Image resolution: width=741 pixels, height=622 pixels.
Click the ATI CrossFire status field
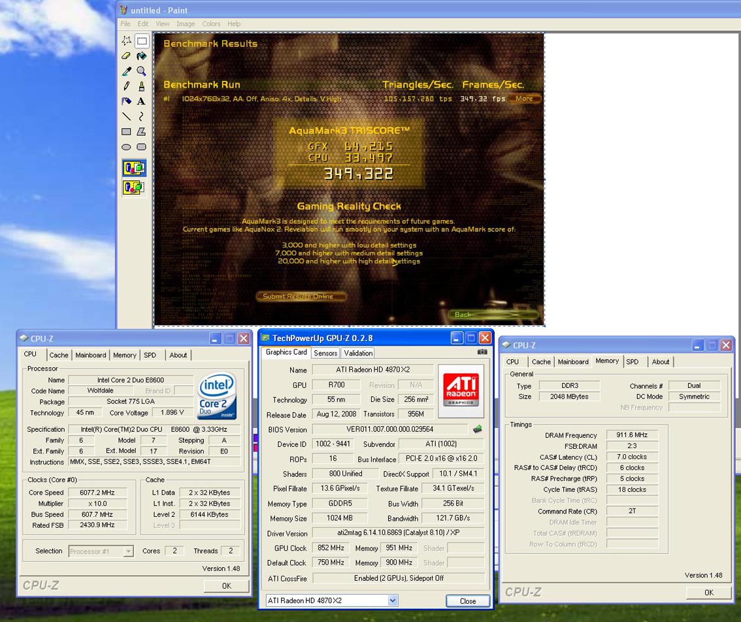399,578
